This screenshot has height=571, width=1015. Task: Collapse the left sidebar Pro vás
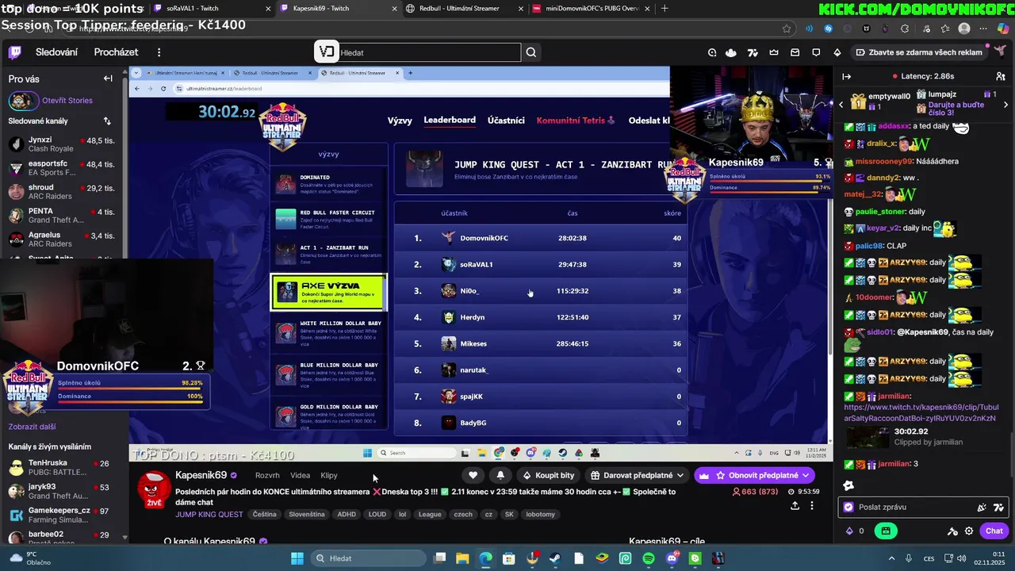(x=108, y=79)
